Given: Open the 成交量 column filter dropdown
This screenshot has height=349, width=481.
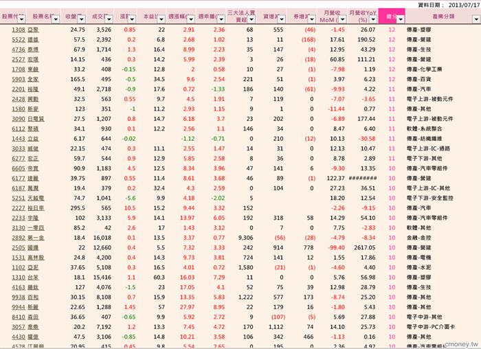Looking at the screenshot, I should point(109,19).
